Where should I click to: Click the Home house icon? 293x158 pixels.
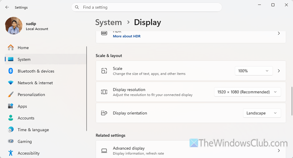coord(10,47)
